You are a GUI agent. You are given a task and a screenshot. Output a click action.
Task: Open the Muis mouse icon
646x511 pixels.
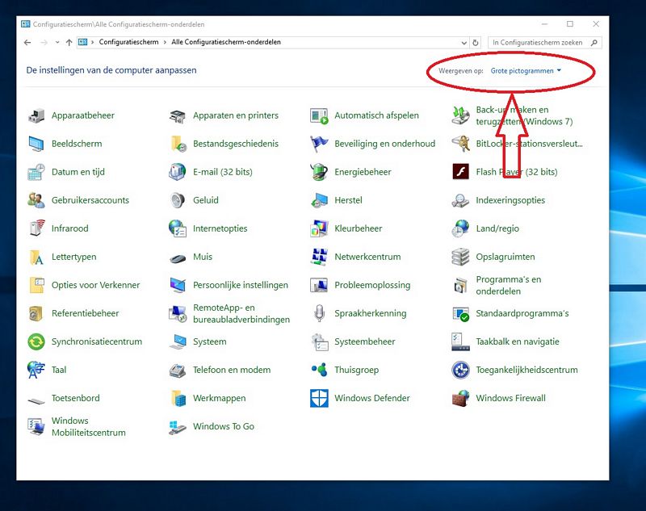[x=178, y=258]
